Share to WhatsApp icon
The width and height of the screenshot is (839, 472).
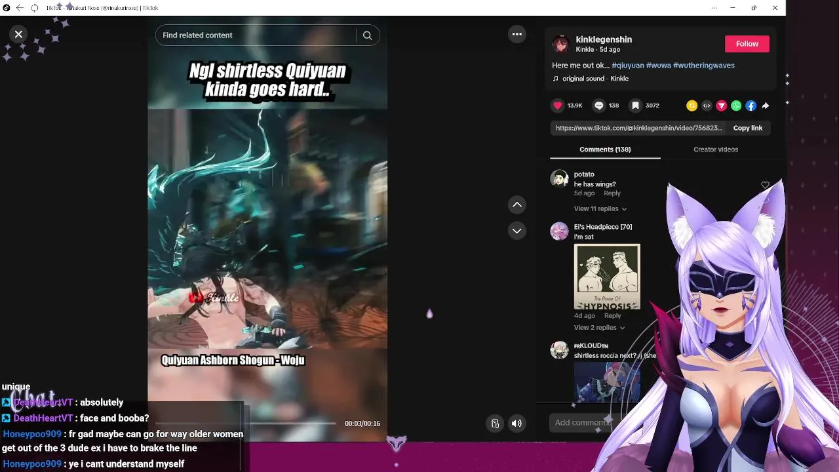736,106
